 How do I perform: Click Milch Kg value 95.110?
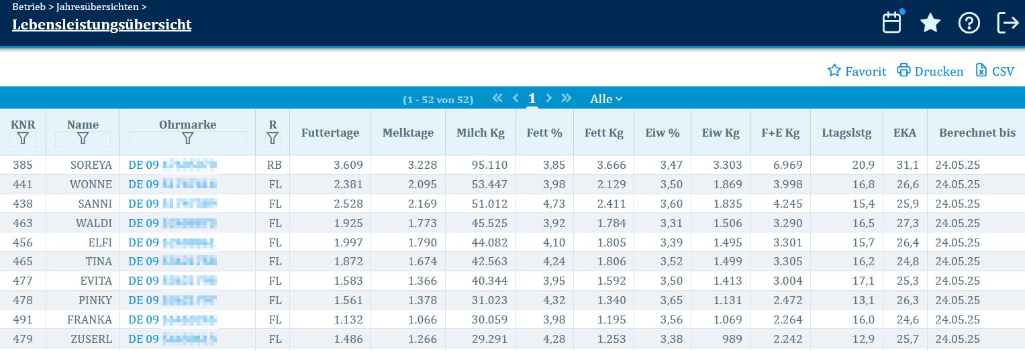489,165
